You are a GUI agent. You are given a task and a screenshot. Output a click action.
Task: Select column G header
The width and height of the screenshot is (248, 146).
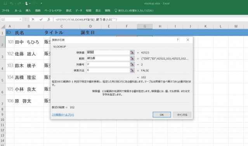pyautogui.click(x=145, y=26)
